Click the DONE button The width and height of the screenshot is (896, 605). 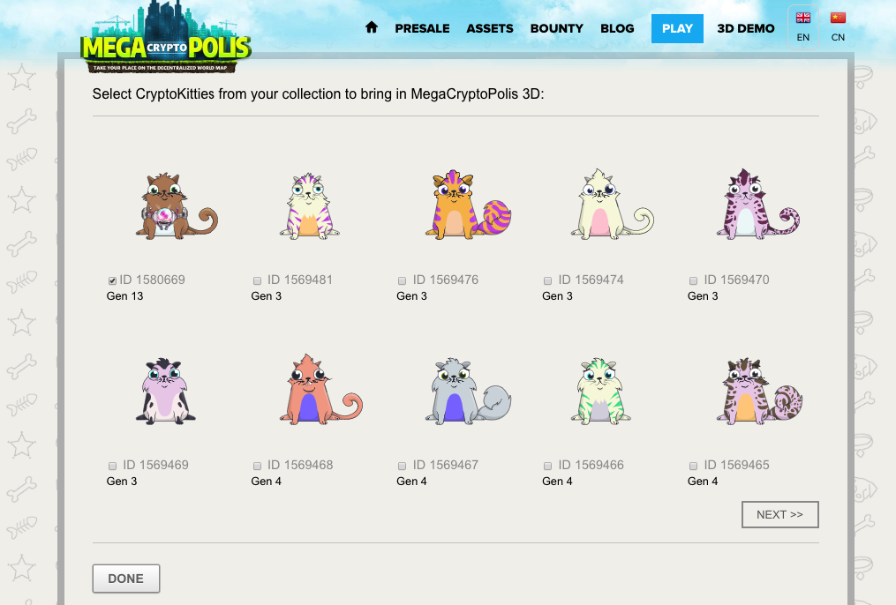pyautogui.click(x=126, y=579)
